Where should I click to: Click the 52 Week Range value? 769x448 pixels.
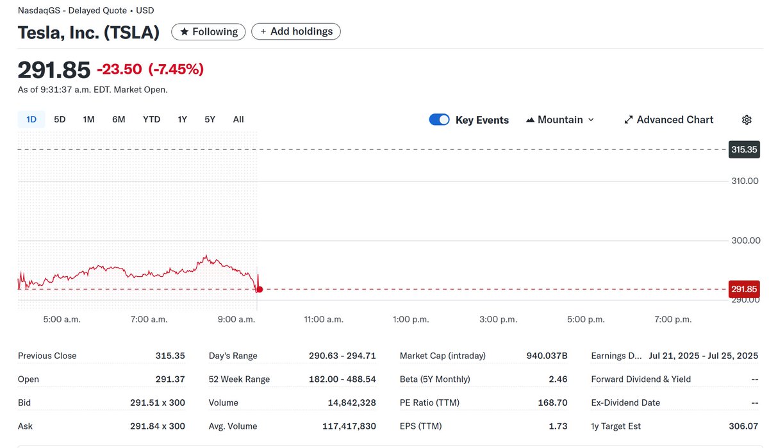tap(342, 379)
